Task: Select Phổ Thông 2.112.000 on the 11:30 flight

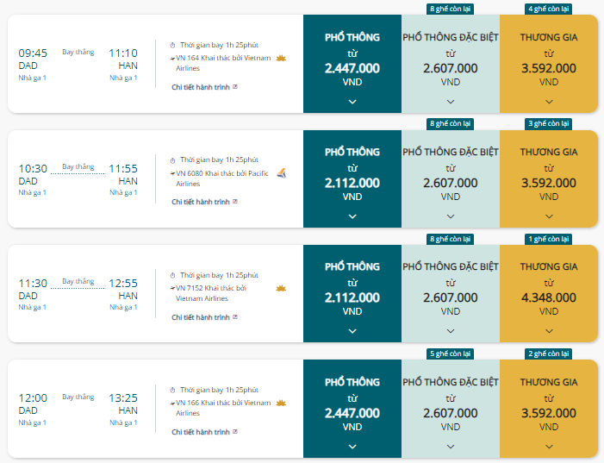Action: click(x=352, y=291)
